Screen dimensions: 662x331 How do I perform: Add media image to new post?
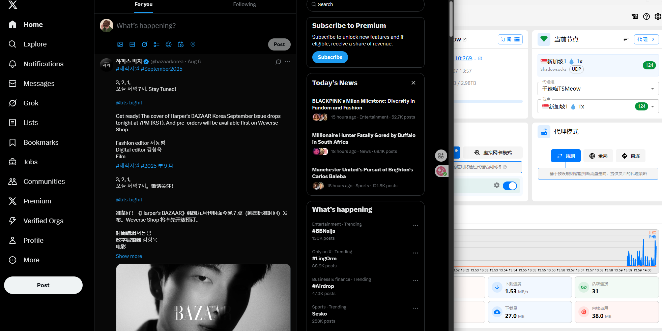[120, 44]
